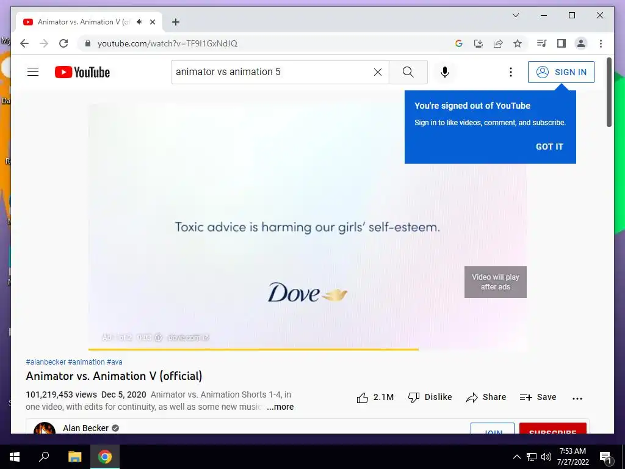The width and height of the screenshot is (625, 469).
Task: Share the Animator vs. Animation video
Action: click(486, 397)
